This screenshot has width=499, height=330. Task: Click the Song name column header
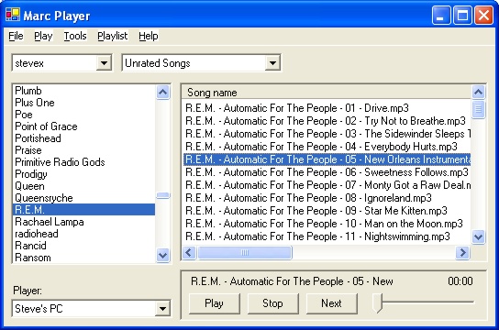pos(327,93)
